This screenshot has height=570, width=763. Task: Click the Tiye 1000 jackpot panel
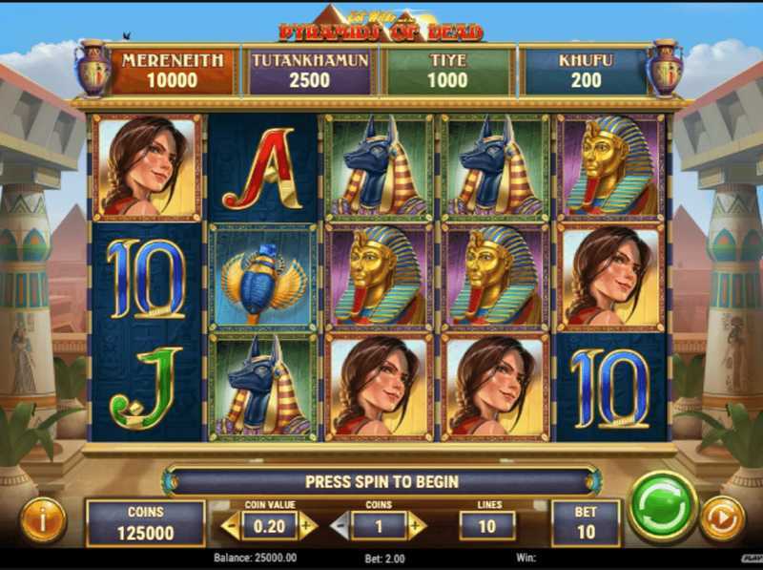pos(447,71)
